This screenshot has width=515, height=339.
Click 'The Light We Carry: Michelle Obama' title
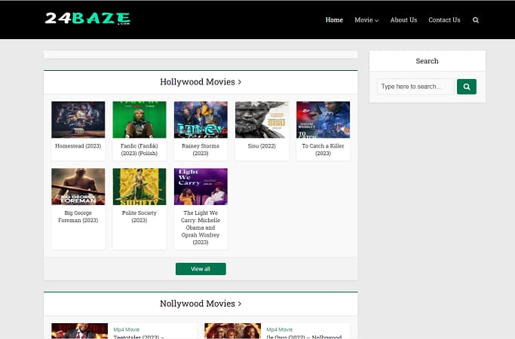pos(201,228)
